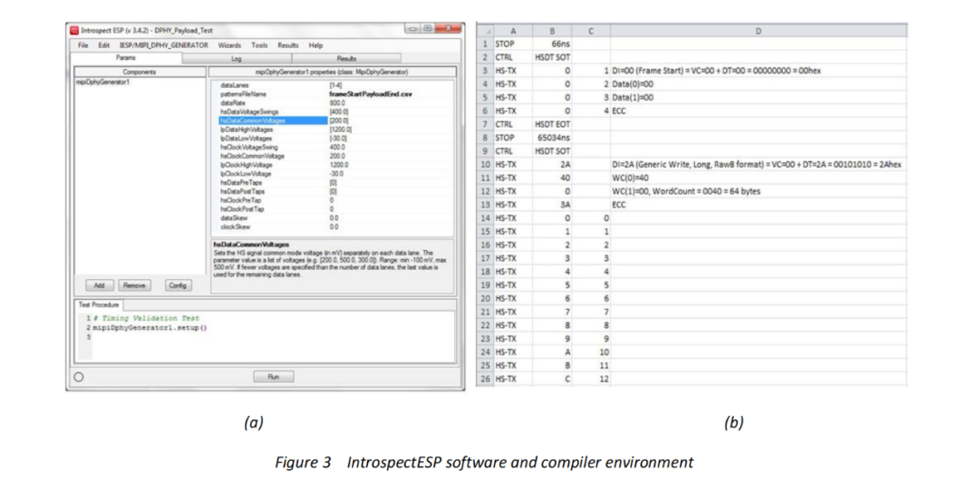This screenshot has width=979, height=490.
Task: Select the hsClockPreTap property
Action: pos(240,200)
